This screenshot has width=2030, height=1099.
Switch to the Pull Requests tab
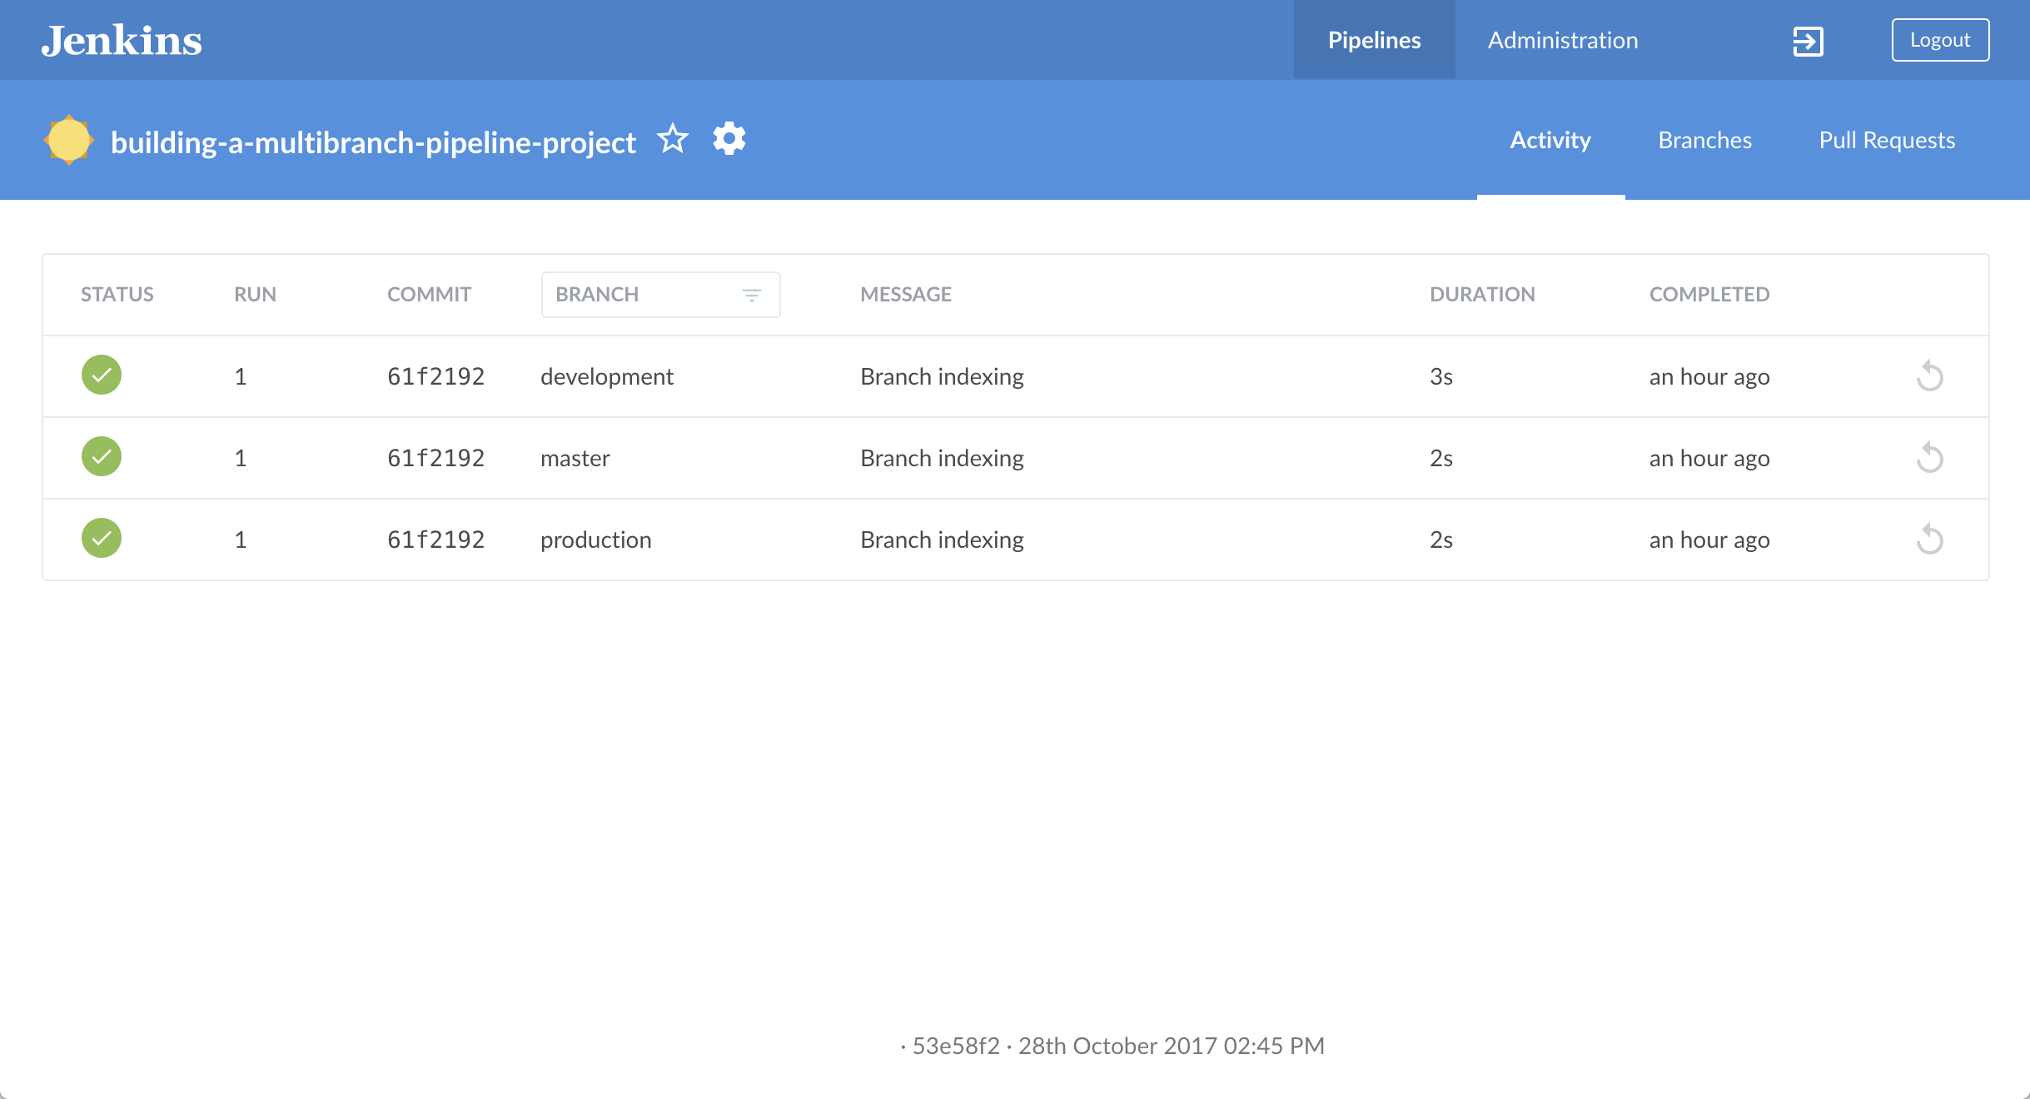coord(1886,140)
